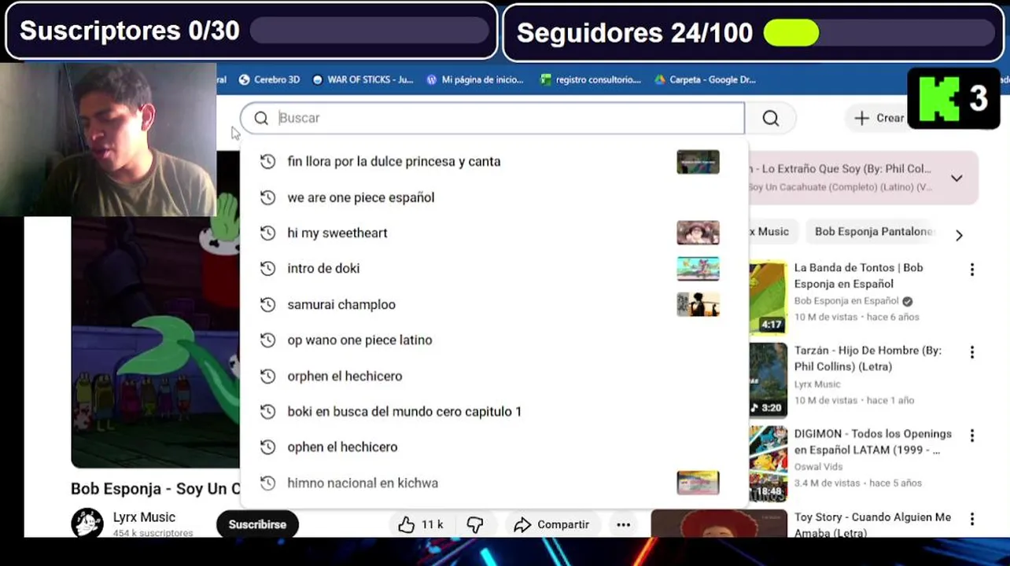Open options menu for Toy Story video
Screen dimensions: 1010x566
pyautogui.click(x=972, y=519)
